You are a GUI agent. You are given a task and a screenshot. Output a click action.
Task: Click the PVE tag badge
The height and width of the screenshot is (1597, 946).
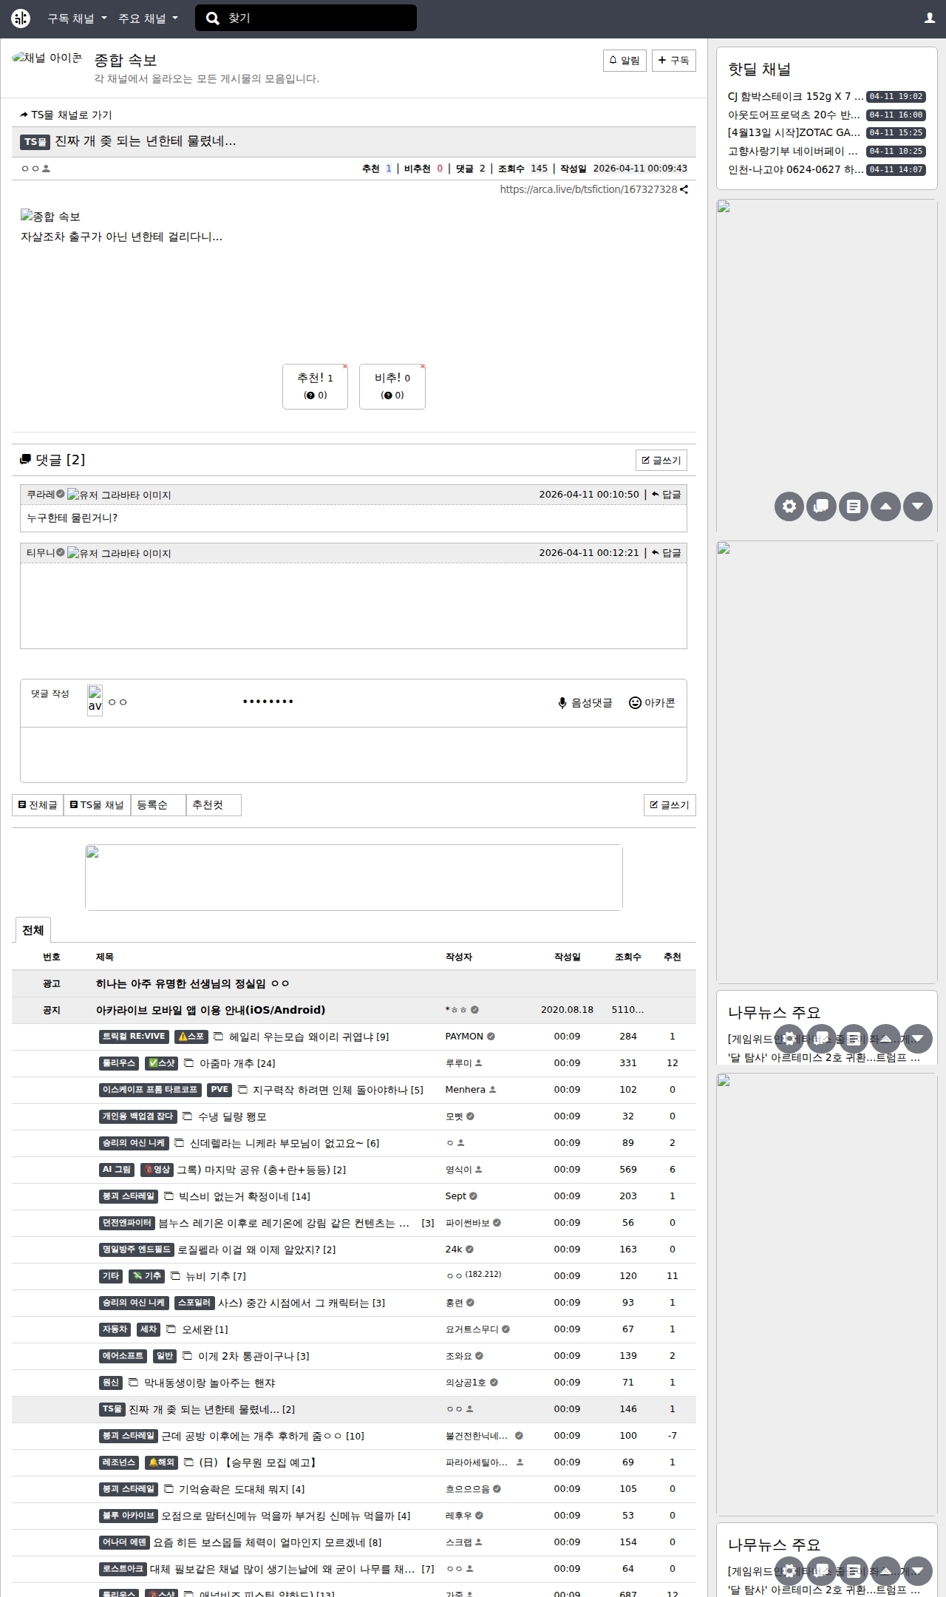tap(220, 1090)
